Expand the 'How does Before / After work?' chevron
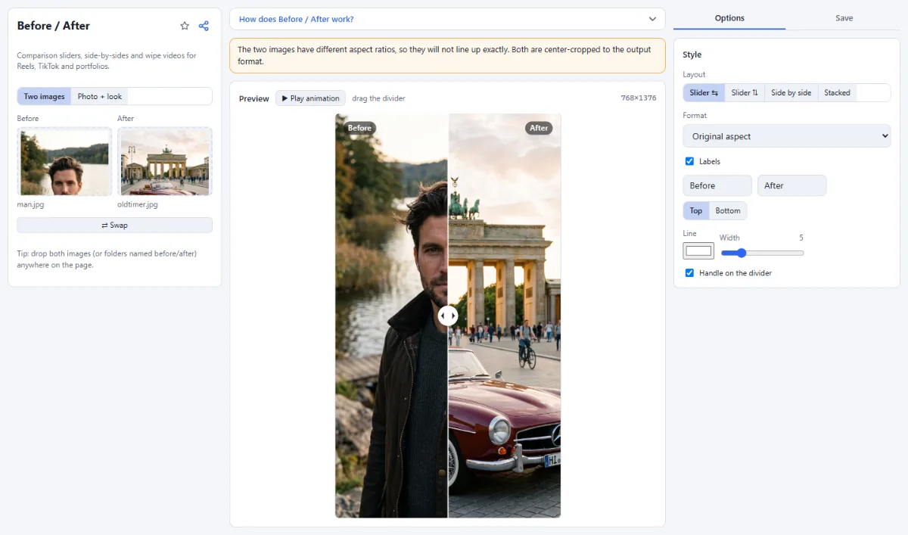This screenshot has width=908, height=535. tap(652, 19)
